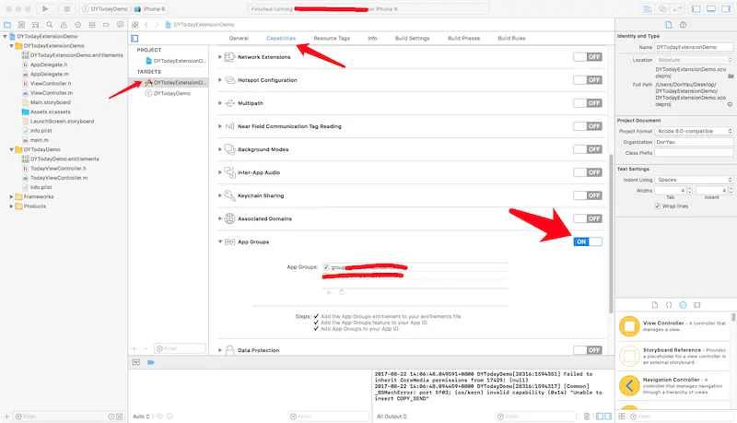Stop the running build
This screenshot has width=737, height=423.
(66, 9)
